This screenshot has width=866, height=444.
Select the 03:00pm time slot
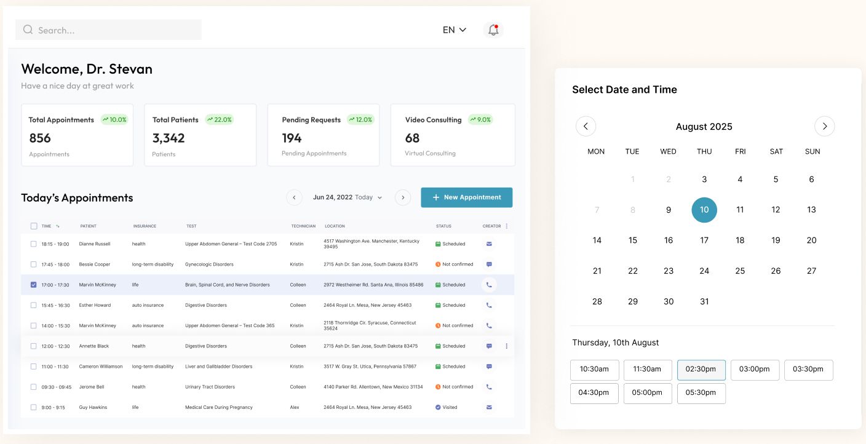755,370
